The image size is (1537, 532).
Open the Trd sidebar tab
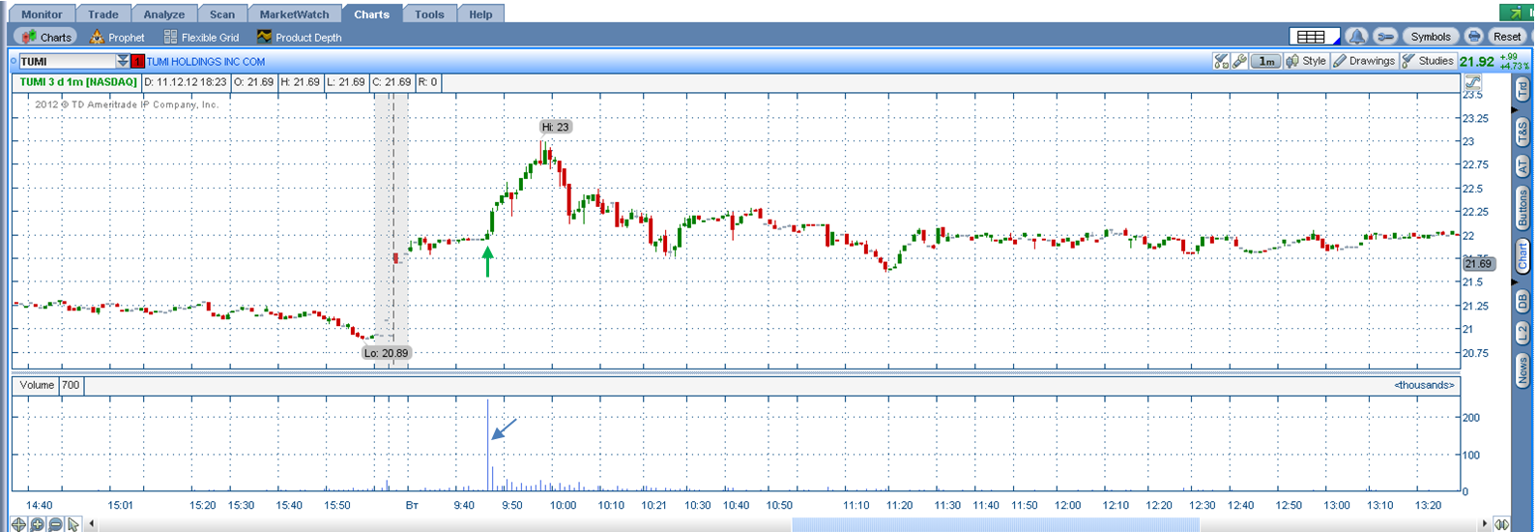pyautogui.click(x=1522, y=90)
